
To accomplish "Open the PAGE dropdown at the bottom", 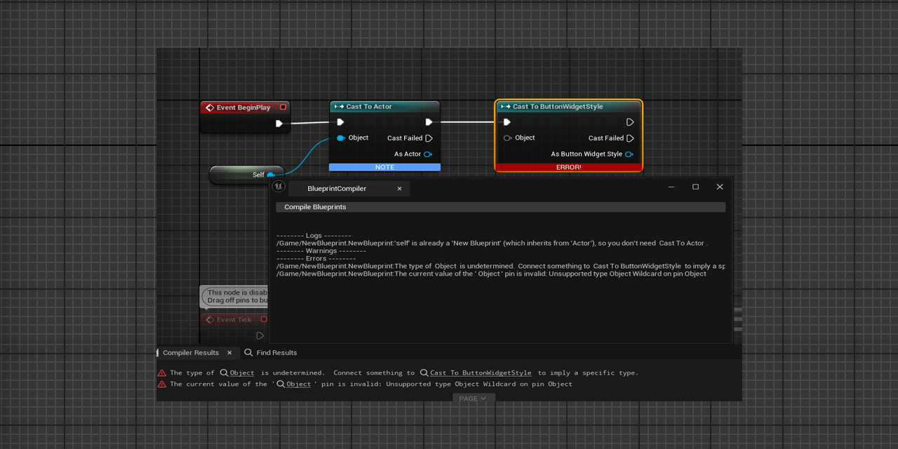I will (474, 398).
